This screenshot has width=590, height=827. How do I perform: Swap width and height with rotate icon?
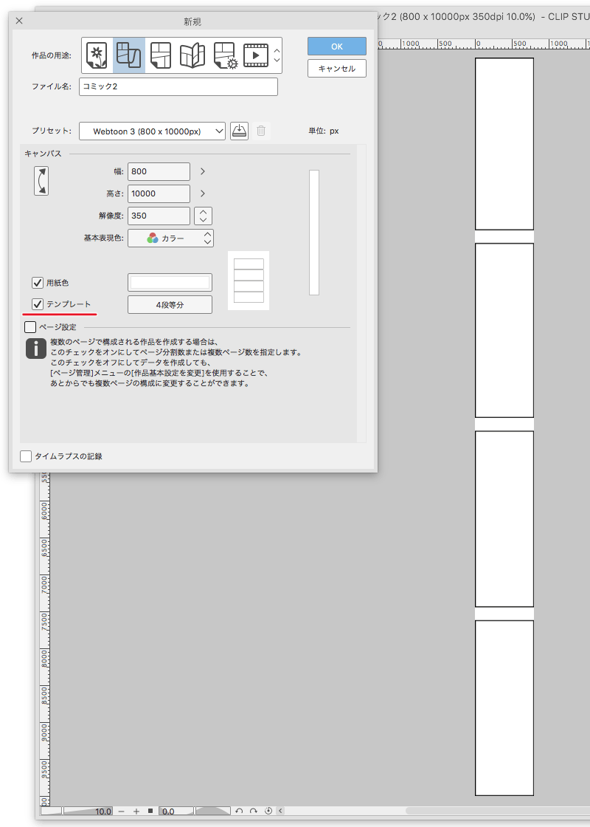click(42, 181)
